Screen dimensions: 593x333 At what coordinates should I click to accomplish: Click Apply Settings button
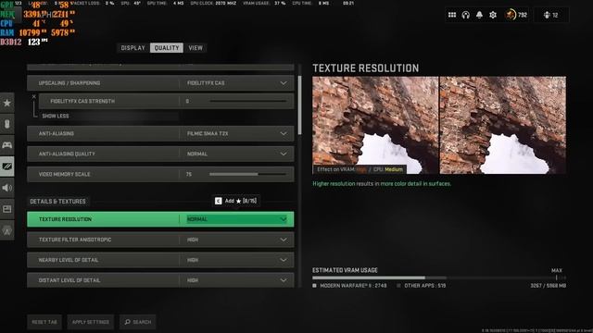tap(91, 322)
